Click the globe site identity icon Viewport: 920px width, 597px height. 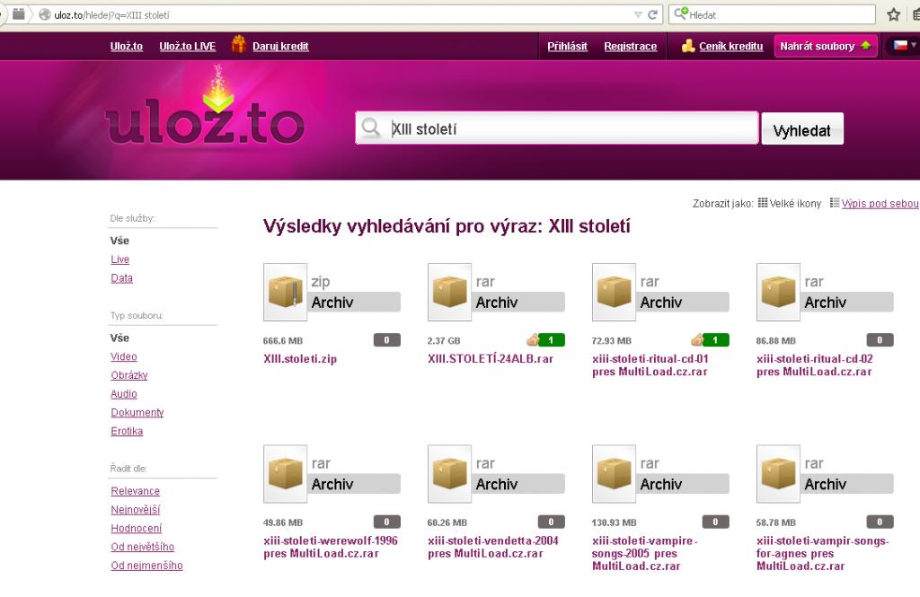(45, 14)
